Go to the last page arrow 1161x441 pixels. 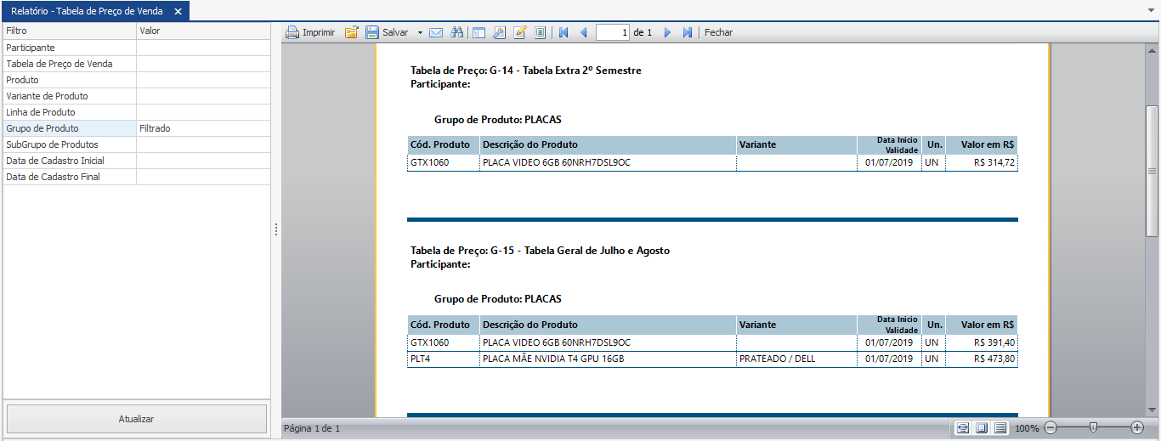point(688,32)
